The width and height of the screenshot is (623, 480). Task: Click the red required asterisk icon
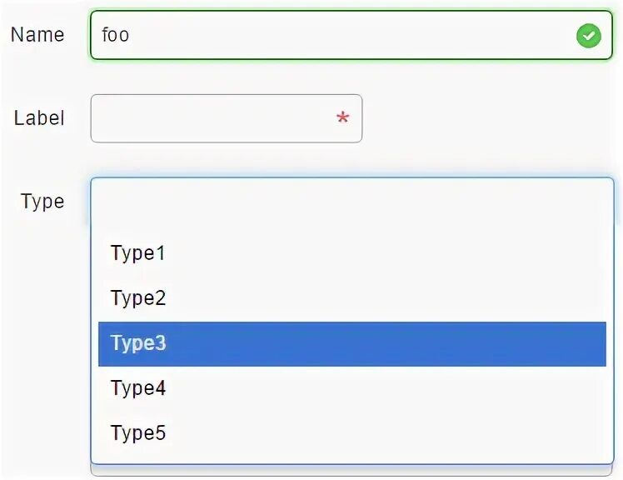click(342, 118)
